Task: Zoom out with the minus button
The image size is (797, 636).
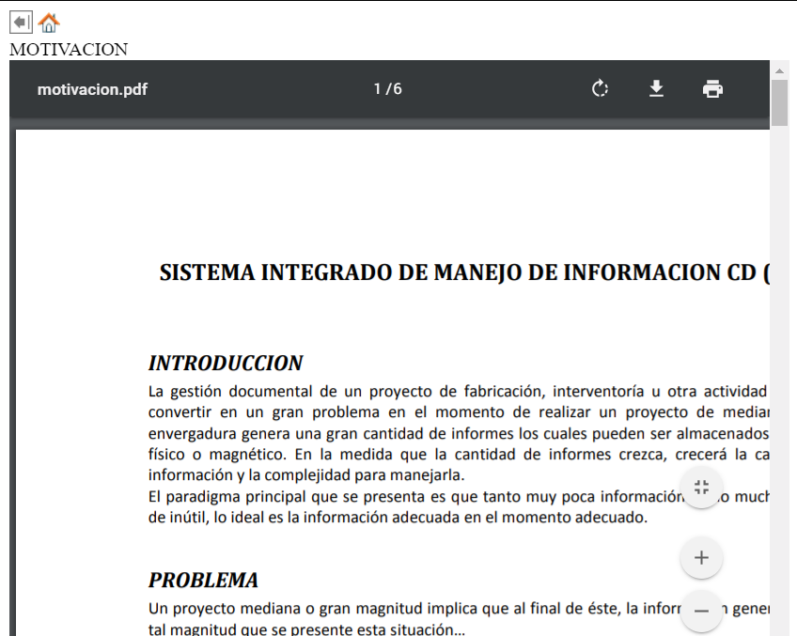Action: (x=701, y=611)
